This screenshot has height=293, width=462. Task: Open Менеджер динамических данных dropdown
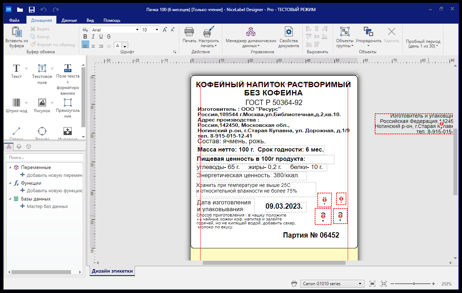click(251, 37)
